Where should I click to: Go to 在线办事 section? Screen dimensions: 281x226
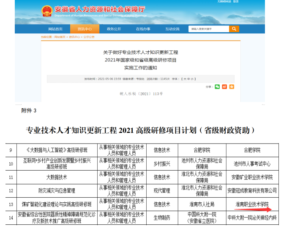pyautogui.click(x=143, y=29)
